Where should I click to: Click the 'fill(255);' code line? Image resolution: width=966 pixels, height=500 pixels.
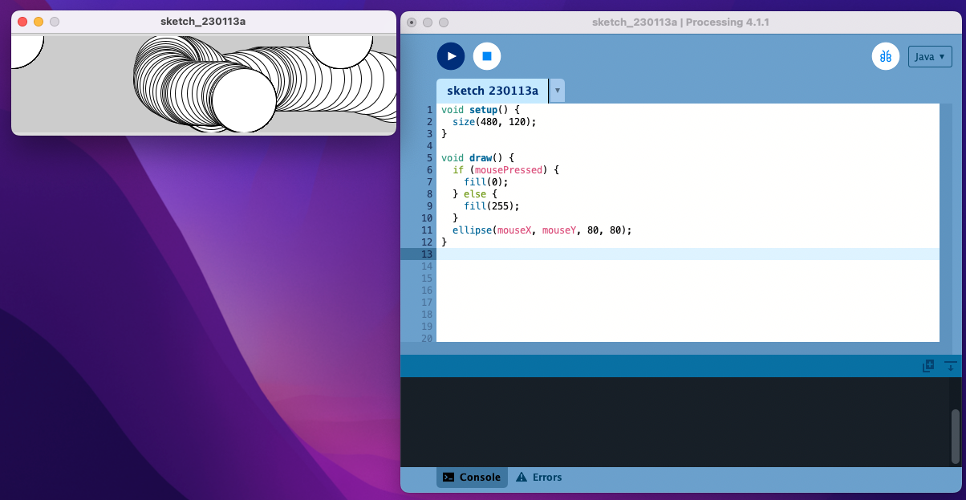pos(492,206)
